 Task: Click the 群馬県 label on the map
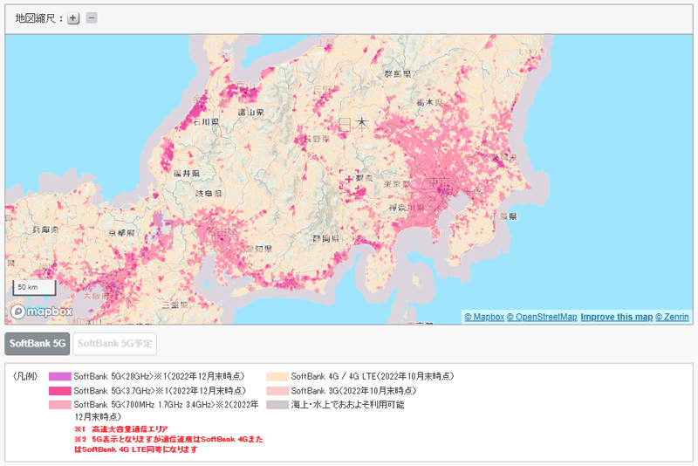coord(398,74)
